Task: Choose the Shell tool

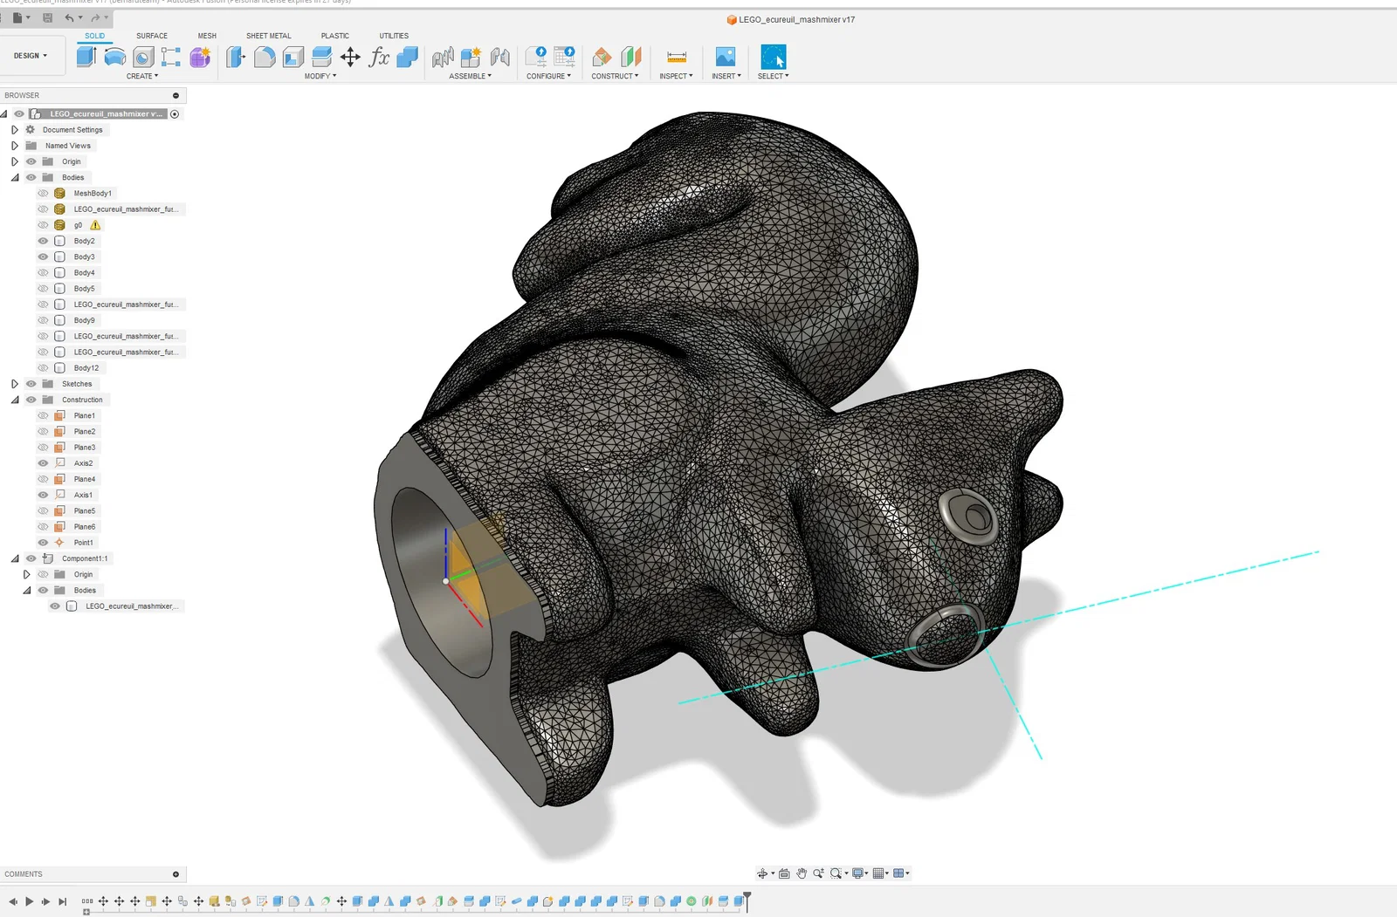Action: tap(293, 57)
